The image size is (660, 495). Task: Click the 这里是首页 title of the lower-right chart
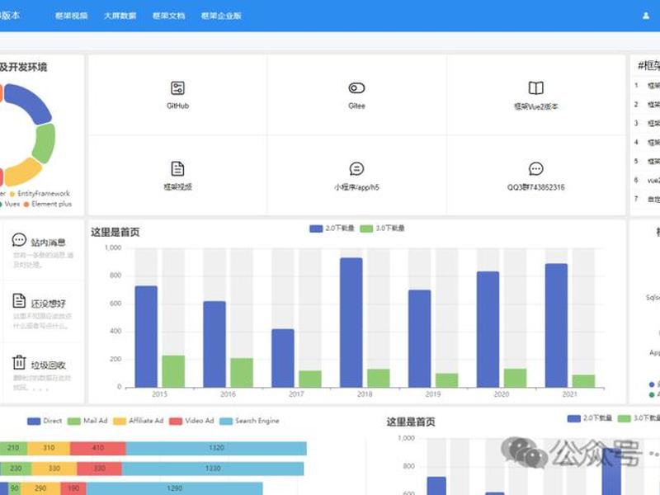[411, 422]
